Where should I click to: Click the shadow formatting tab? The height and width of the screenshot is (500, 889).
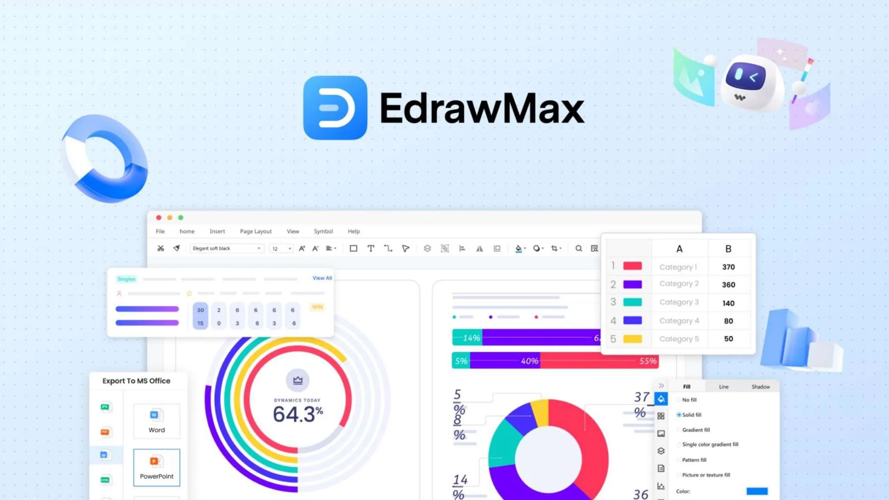[x=760, y=387]
